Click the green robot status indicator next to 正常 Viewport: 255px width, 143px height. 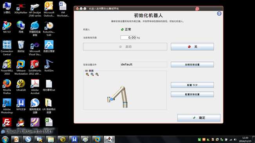pyautogui.click(x=122, y=29)
